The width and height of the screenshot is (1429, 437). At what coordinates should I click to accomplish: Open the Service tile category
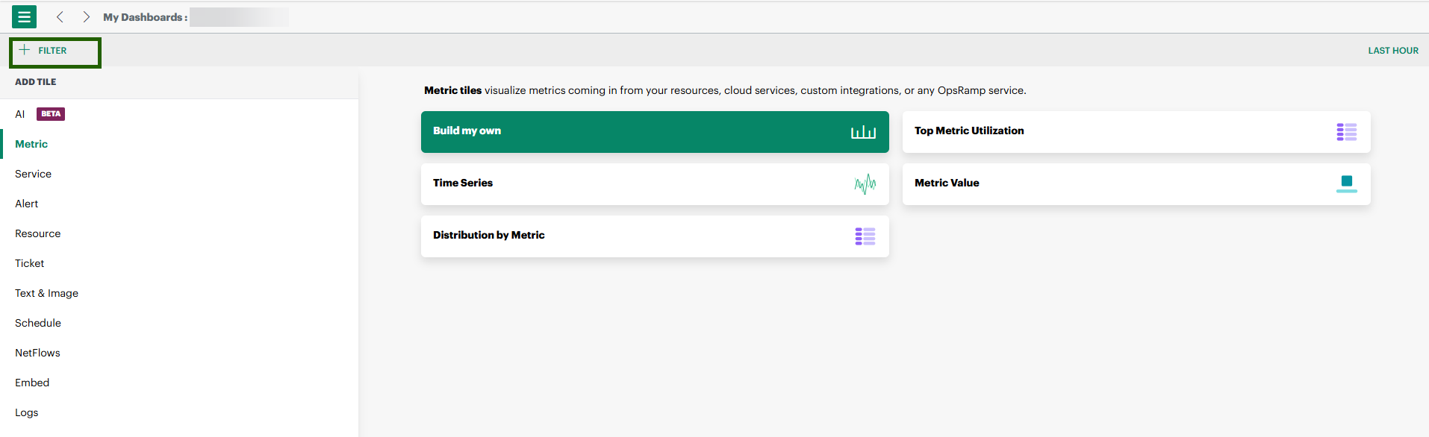[34, 174]
